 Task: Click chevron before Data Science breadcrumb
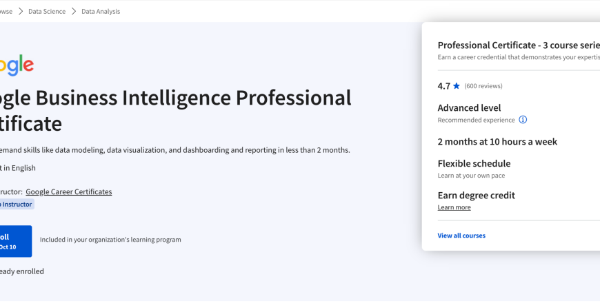click(x=21, y=12)
